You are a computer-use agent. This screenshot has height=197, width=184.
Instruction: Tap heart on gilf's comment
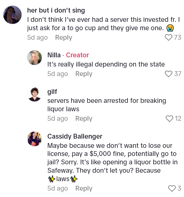(x=169, y=119)
